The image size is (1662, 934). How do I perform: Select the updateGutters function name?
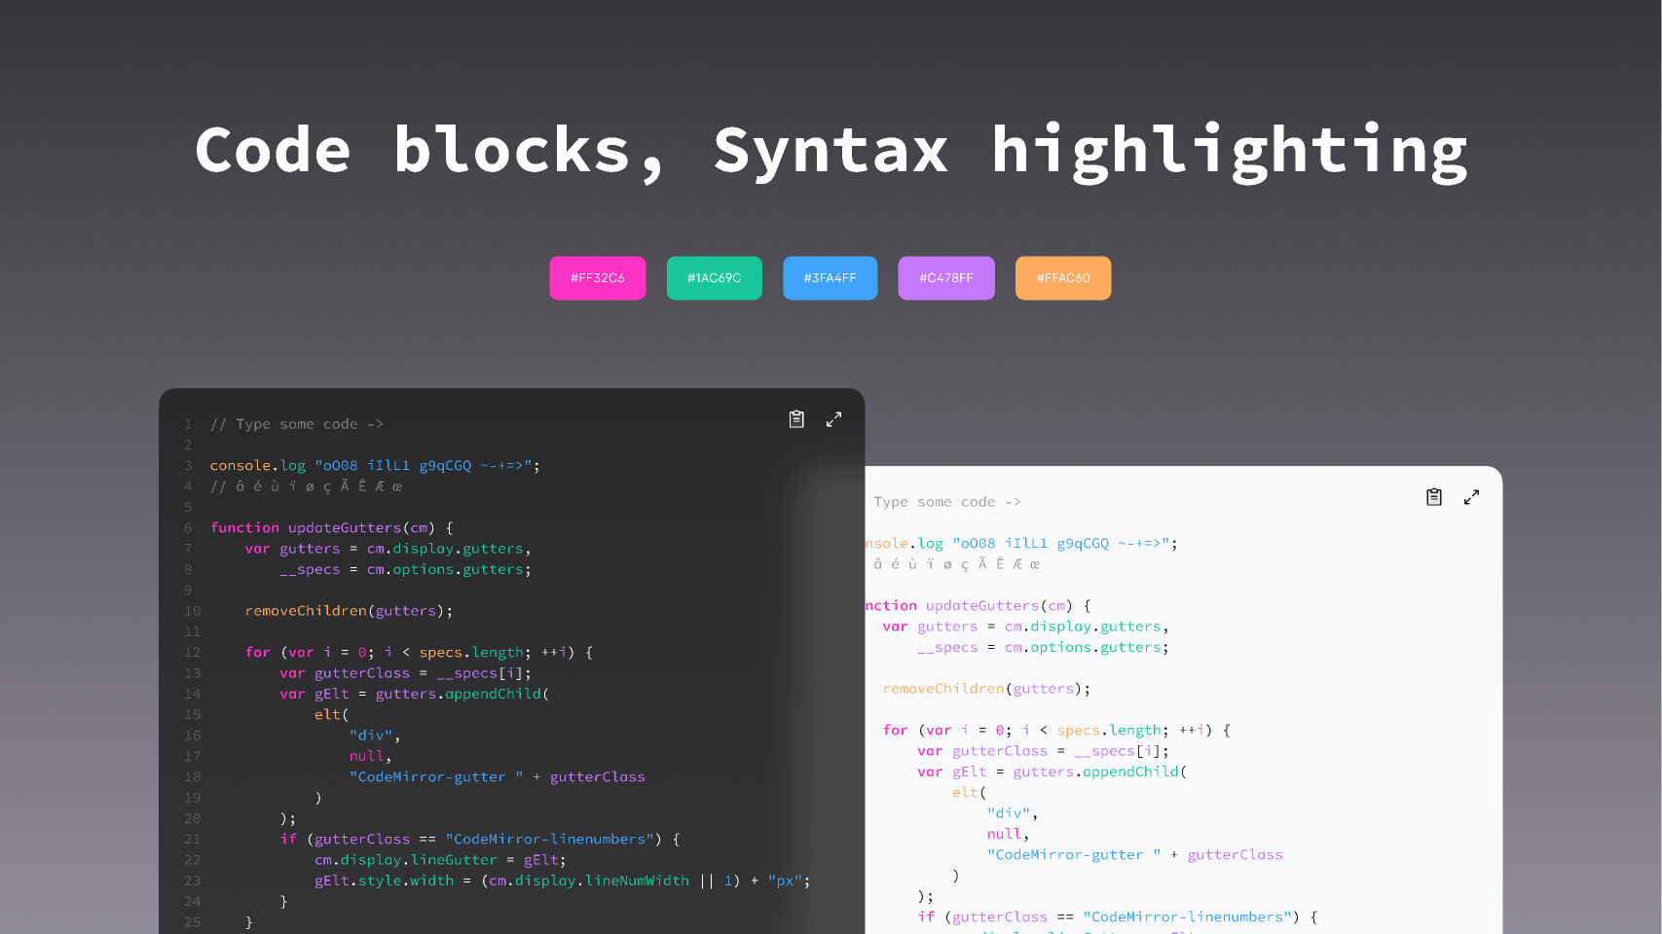[x=347, y=527]
